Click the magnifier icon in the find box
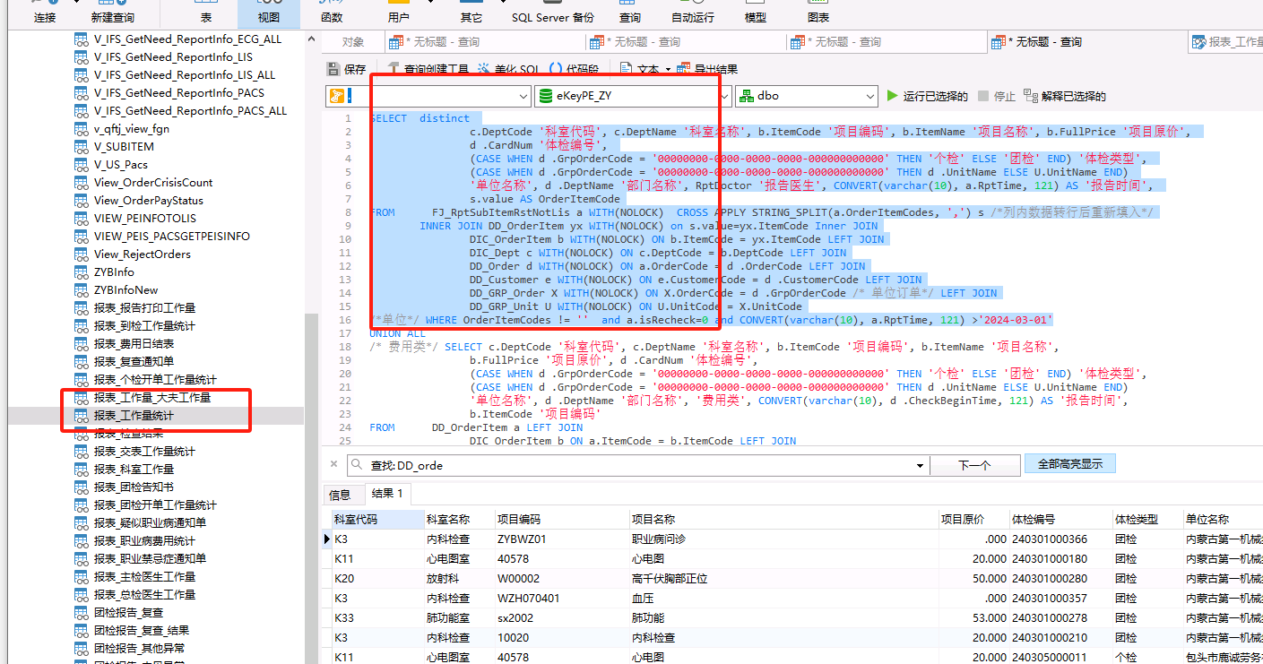This screenshot has height=664, width=1263. click(358, 465)
